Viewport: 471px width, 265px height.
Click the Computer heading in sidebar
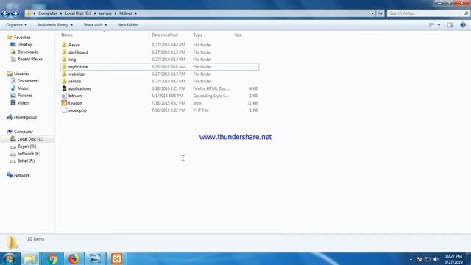pyautogui.click(x=24, y=132)
